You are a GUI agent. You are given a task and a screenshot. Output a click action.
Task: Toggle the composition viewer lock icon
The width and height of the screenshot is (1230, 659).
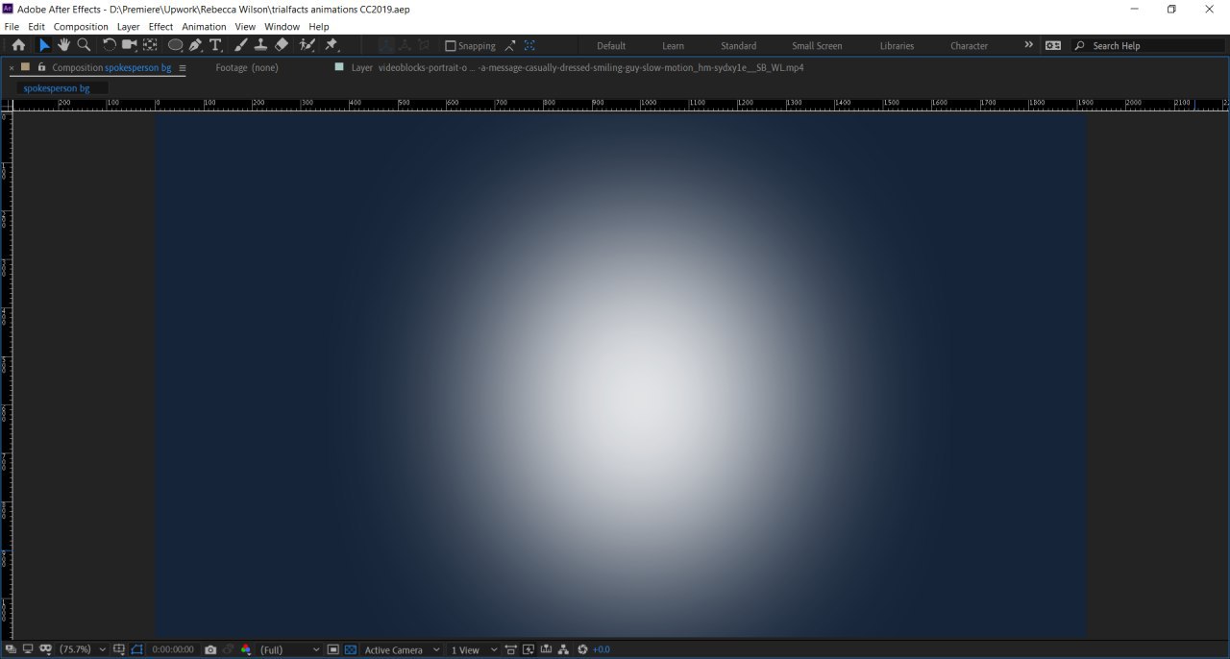tap(41, 67)
